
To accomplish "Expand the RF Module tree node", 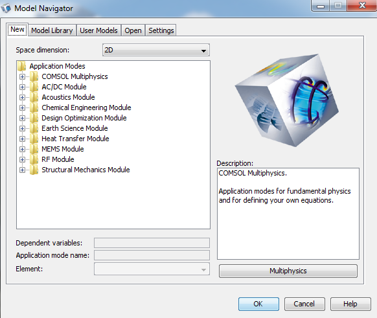I will (22, 159).
